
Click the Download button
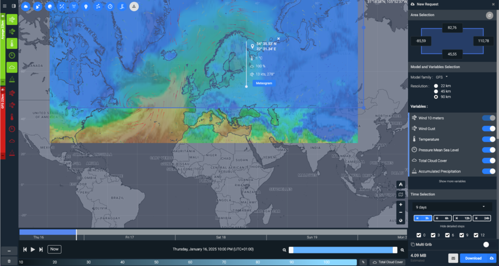478,258
